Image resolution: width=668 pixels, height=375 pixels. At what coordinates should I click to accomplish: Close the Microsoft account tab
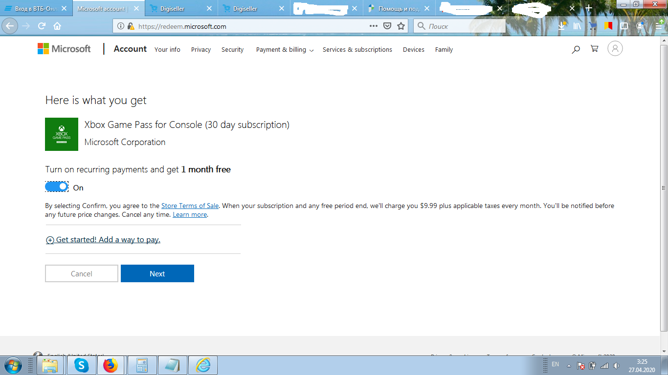coord(136,8)
